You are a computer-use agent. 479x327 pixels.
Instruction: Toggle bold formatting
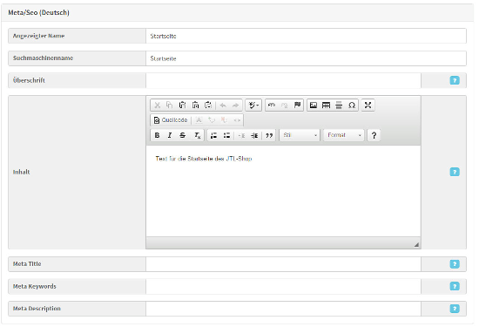coord(157,135)
